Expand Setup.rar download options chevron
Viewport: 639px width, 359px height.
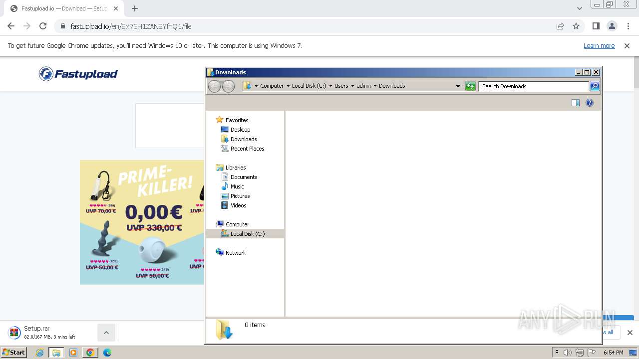[x=106, y=333]
